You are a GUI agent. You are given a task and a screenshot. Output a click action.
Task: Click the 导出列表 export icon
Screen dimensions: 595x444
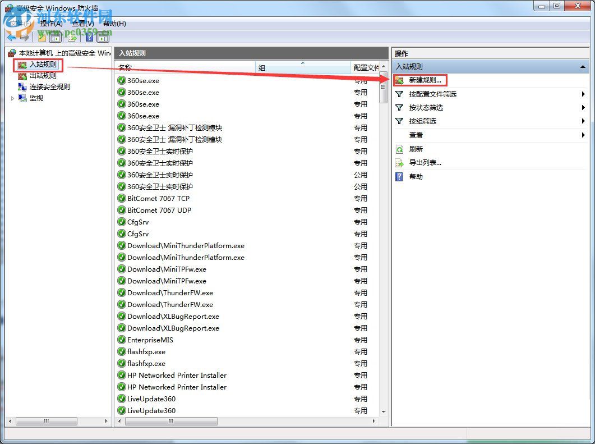point(399,162)
